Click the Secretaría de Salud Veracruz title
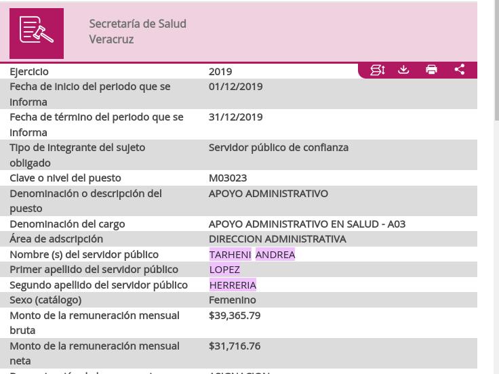The width and height of the screenshot is (499, 374). (138, 32)
